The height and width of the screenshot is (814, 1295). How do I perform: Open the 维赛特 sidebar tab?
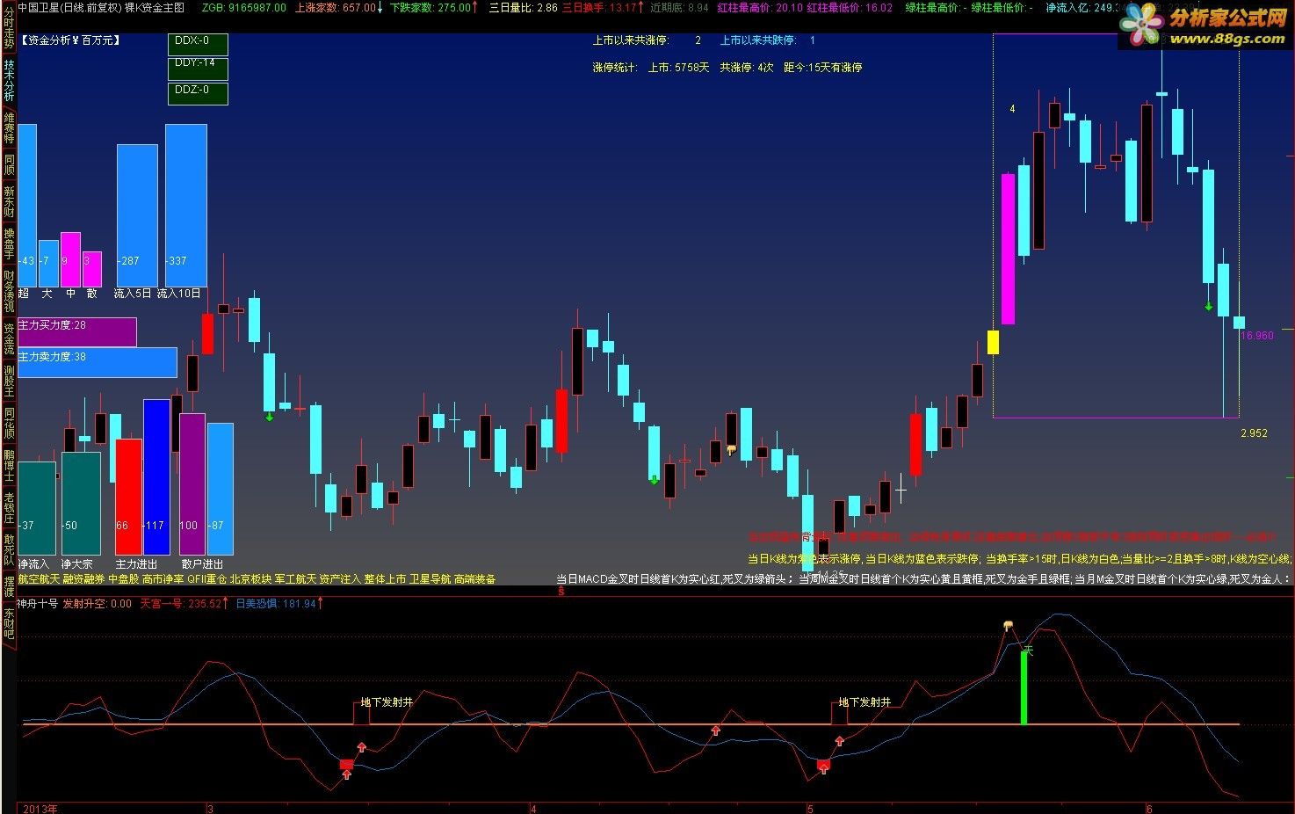tap(9, 127)
